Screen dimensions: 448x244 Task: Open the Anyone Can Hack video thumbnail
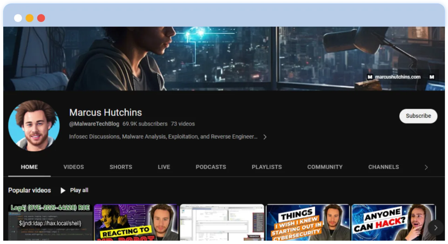394,222
